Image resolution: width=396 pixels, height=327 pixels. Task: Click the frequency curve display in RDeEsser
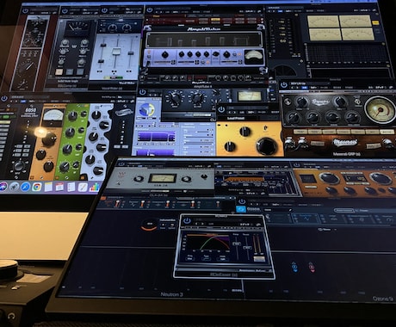click(x=207, y=242)
